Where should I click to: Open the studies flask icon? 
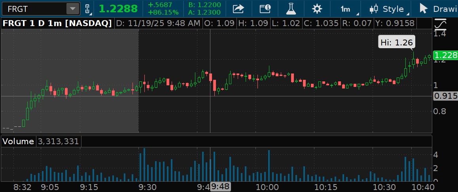(291, 9)
